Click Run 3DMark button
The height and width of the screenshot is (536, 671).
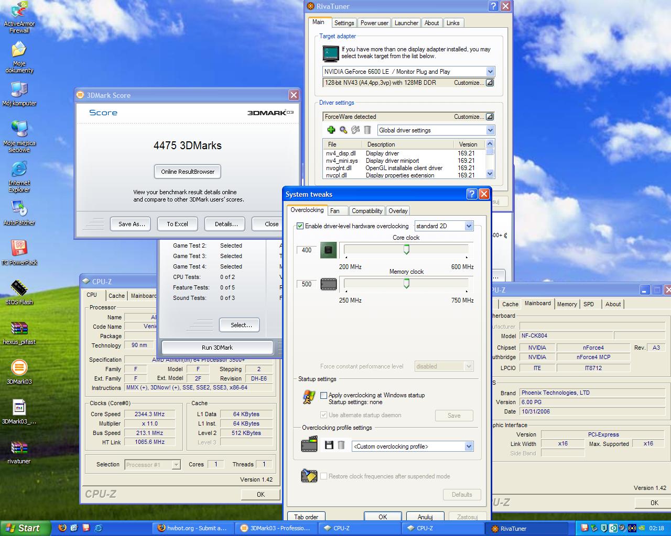[x=217, y=348]
